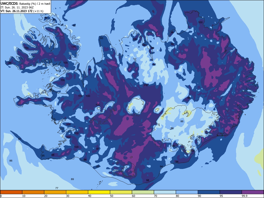264x198 pixels.
Task: Click the legend tick label "99.9"
Action: (x=244, y=196)
